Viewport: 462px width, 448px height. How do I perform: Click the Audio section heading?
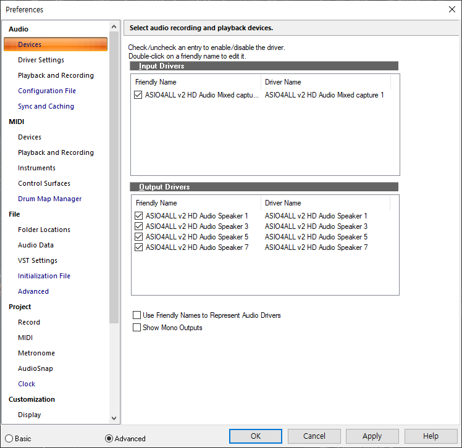(x=19, y=29)
